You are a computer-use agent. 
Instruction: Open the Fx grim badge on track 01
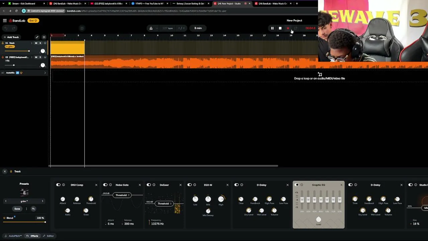pos(10,47)
